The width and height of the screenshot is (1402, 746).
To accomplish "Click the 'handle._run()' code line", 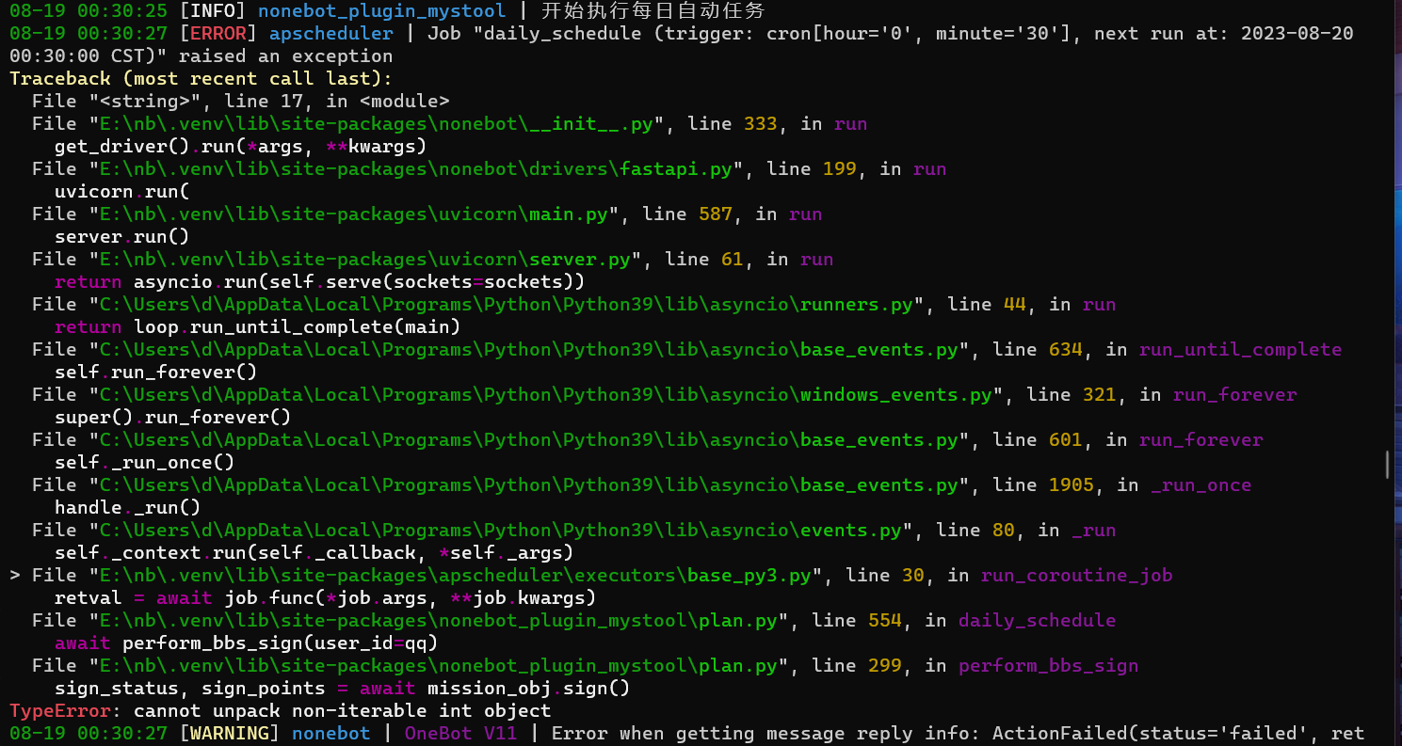I will pos(128,508).
